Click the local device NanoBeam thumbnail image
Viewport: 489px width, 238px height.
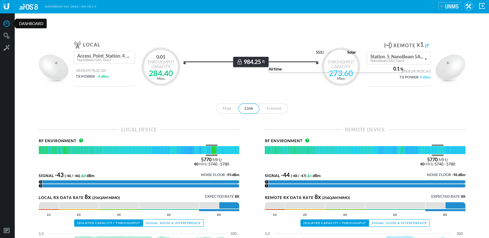point(54,68)
